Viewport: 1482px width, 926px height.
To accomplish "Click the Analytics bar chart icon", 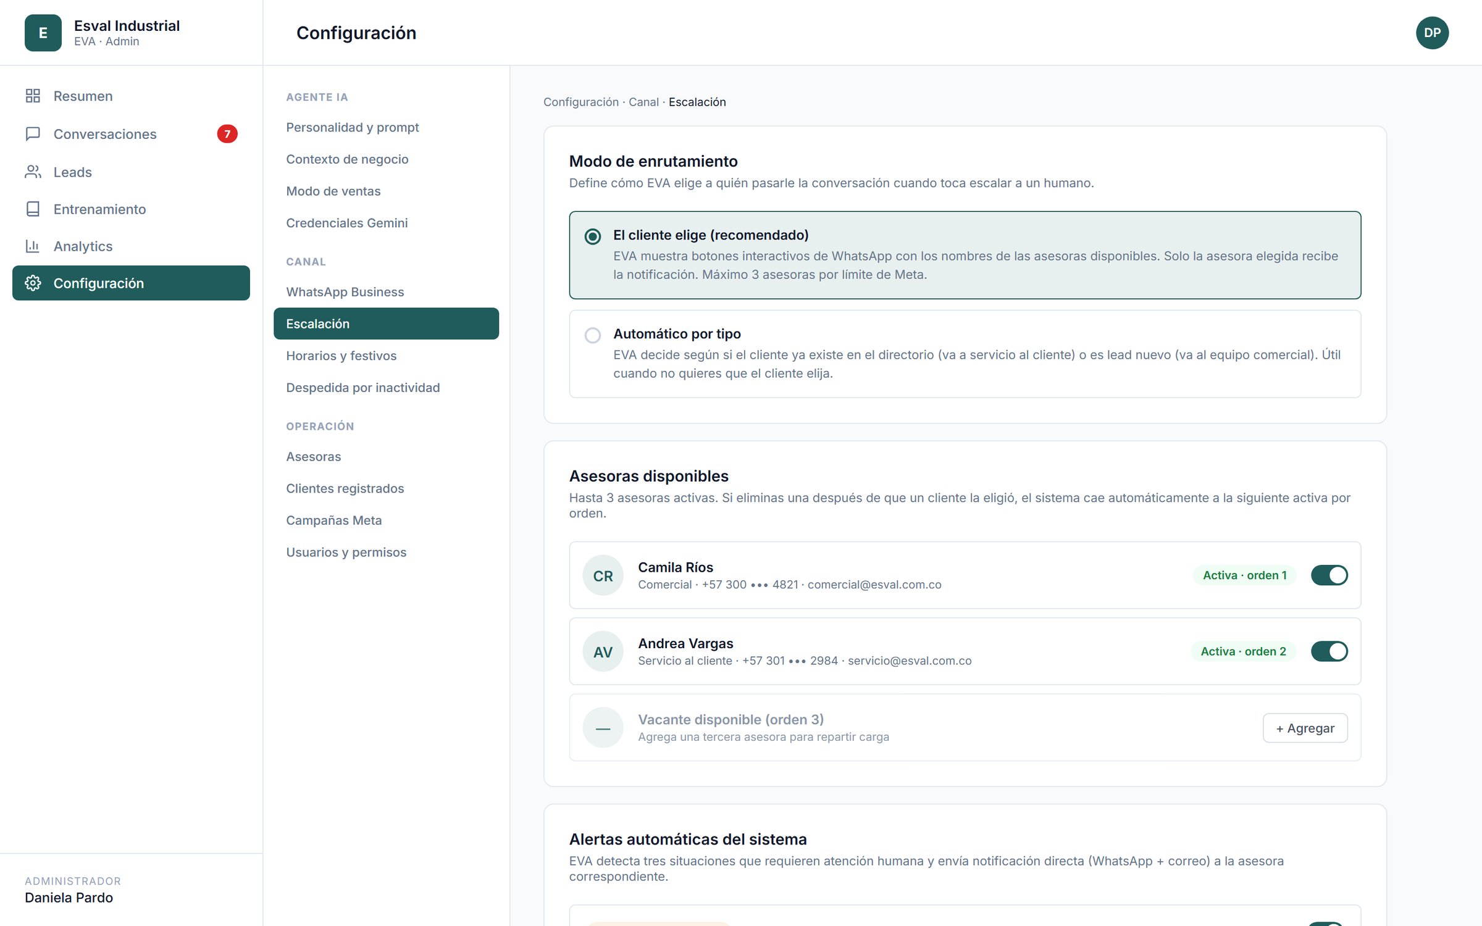I will (x=33, y=246).
